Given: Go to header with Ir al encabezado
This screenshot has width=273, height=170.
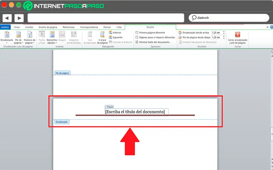Looking at the screenshot, I should coord(90,37).
